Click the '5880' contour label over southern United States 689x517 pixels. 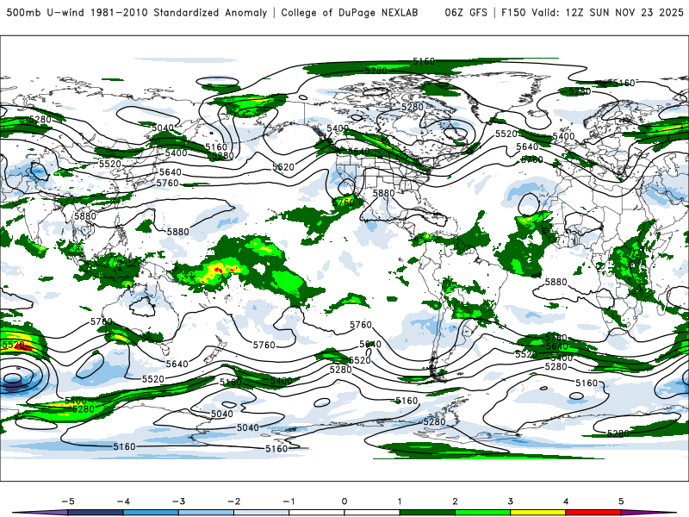(x=383, y=193)
